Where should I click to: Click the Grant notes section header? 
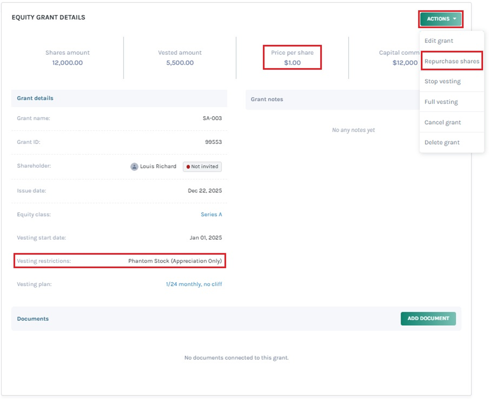pyautogui.click(x=267, y=99)
